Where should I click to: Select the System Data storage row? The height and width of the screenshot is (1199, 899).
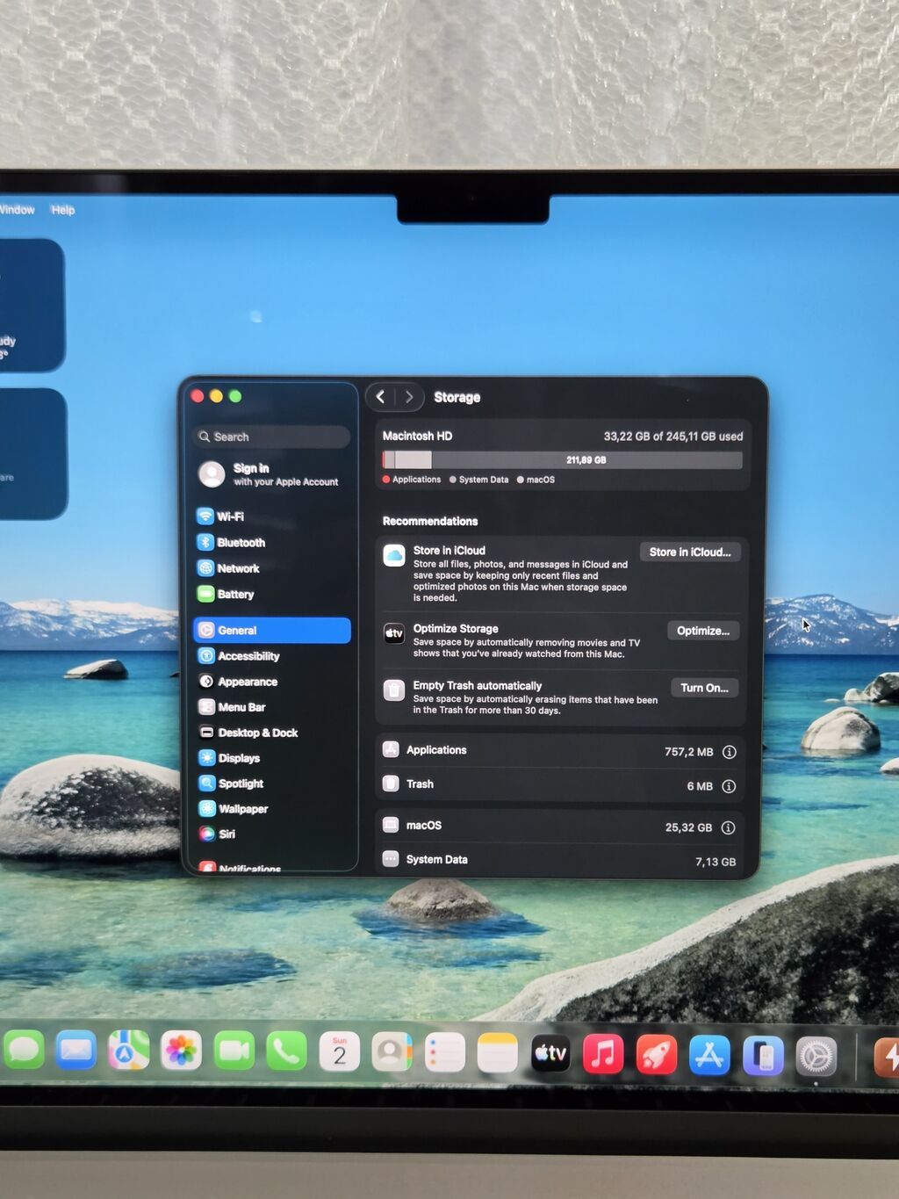click(x=560, y=861)
